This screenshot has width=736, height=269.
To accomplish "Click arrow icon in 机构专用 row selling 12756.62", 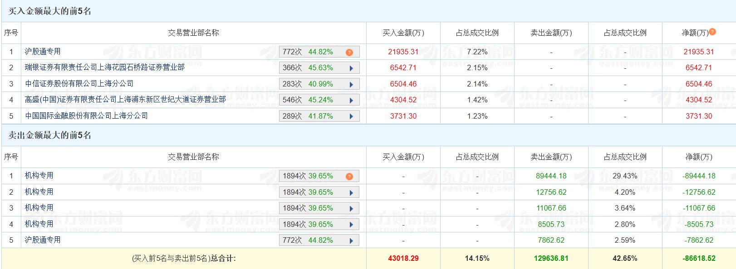I will tap(351, 193).
